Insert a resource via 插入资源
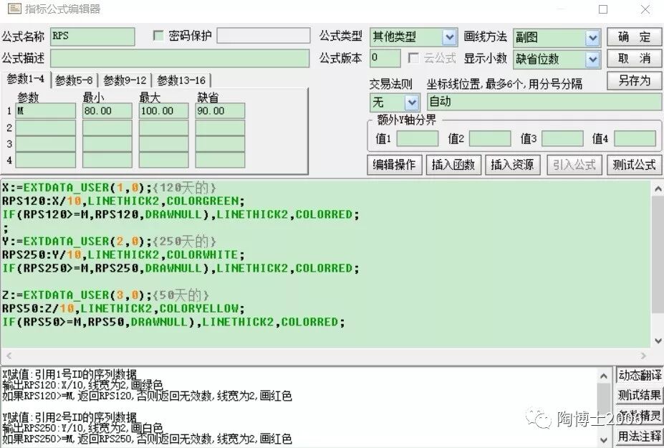The image size is (664, 448). [514, 165]
